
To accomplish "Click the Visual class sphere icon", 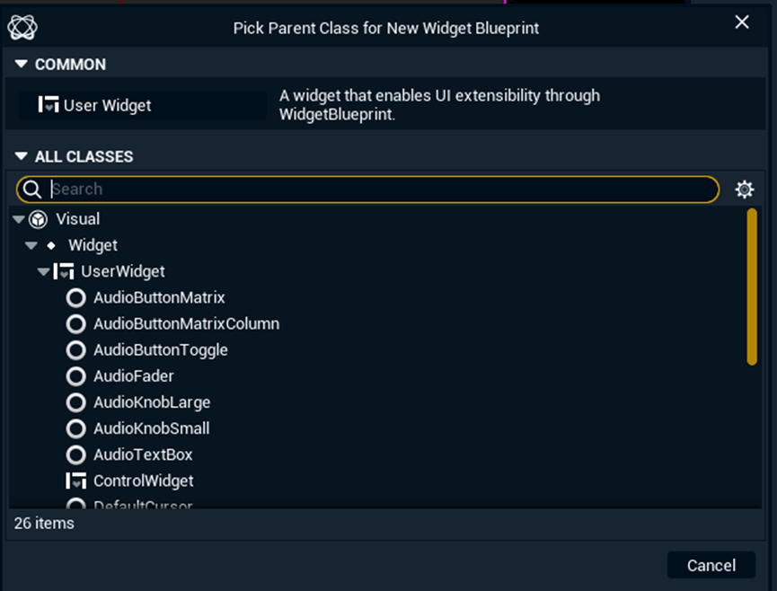I will pos(38,219).
